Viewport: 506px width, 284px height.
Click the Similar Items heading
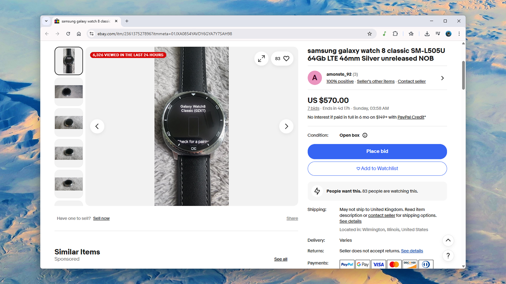[x=77, y=252]
